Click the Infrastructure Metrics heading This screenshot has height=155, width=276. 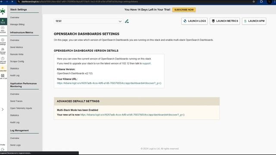22,33
